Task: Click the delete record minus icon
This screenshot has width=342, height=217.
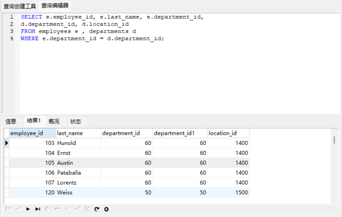Action: pos(57,209)
